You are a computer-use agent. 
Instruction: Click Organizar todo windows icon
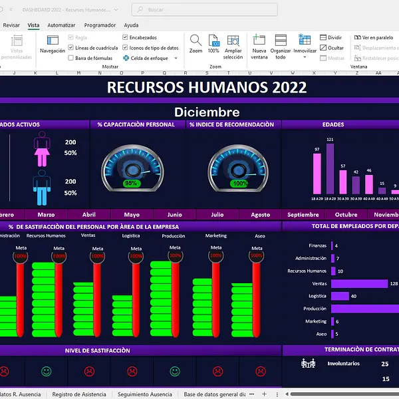tap(281, 40)
